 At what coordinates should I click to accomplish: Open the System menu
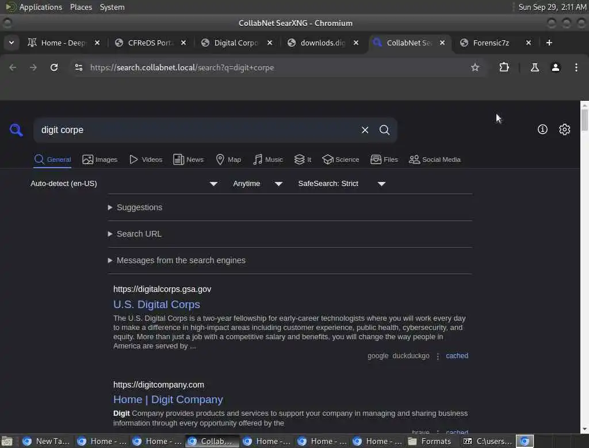tap(112, 7)
